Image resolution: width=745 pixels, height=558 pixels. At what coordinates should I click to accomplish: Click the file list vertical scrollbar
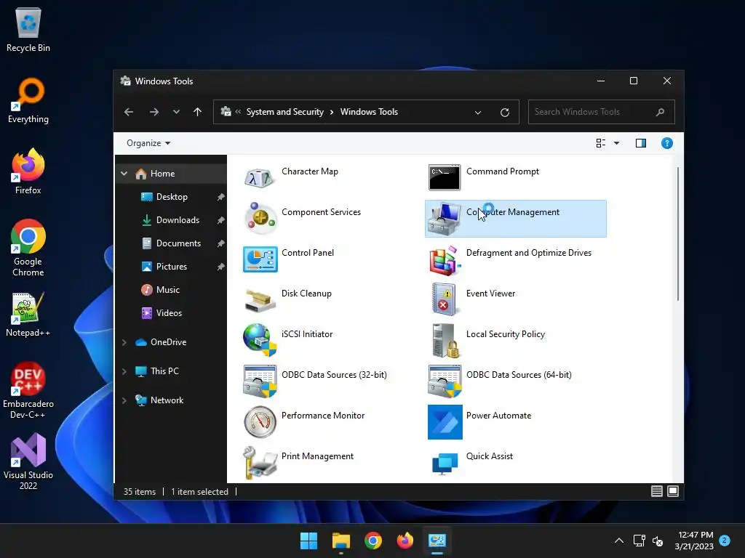[x=677, y=233]
